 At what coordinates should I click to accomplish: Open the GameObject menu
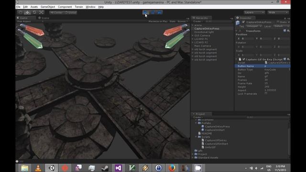pos(48,7)
